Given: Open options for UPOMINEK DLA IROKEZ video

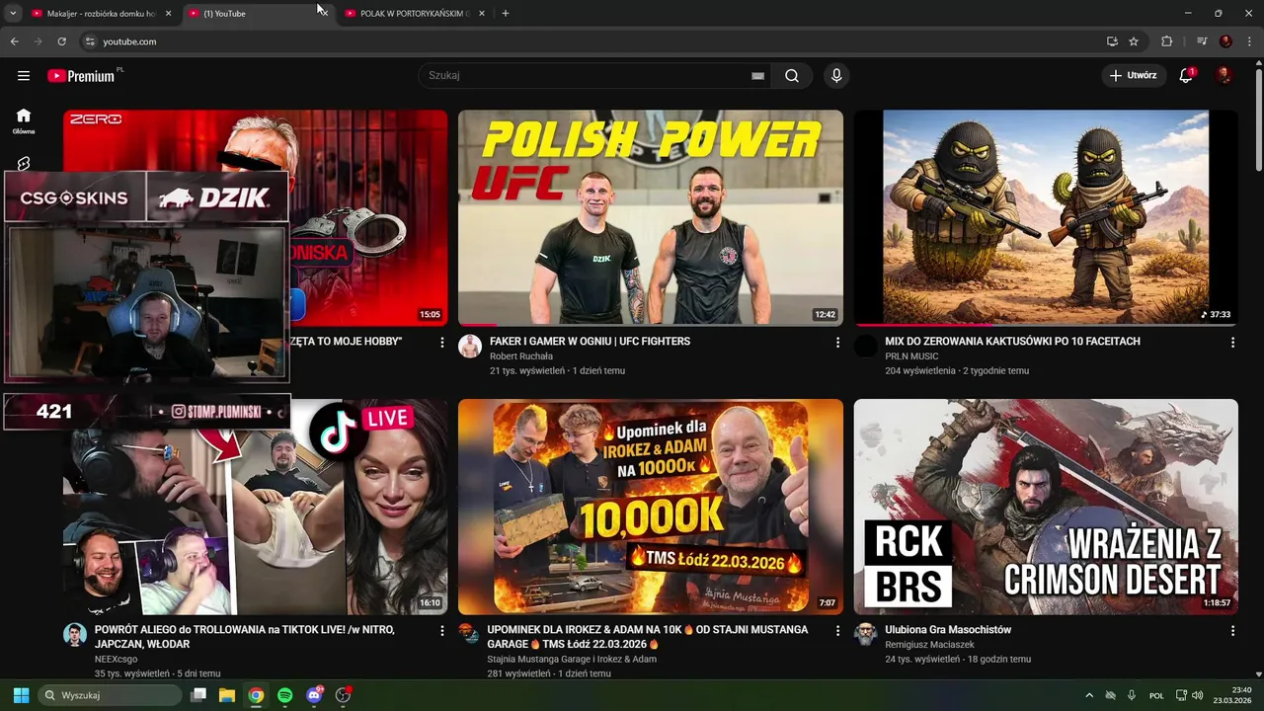Looking at the screenshot, I should point(837,630).
